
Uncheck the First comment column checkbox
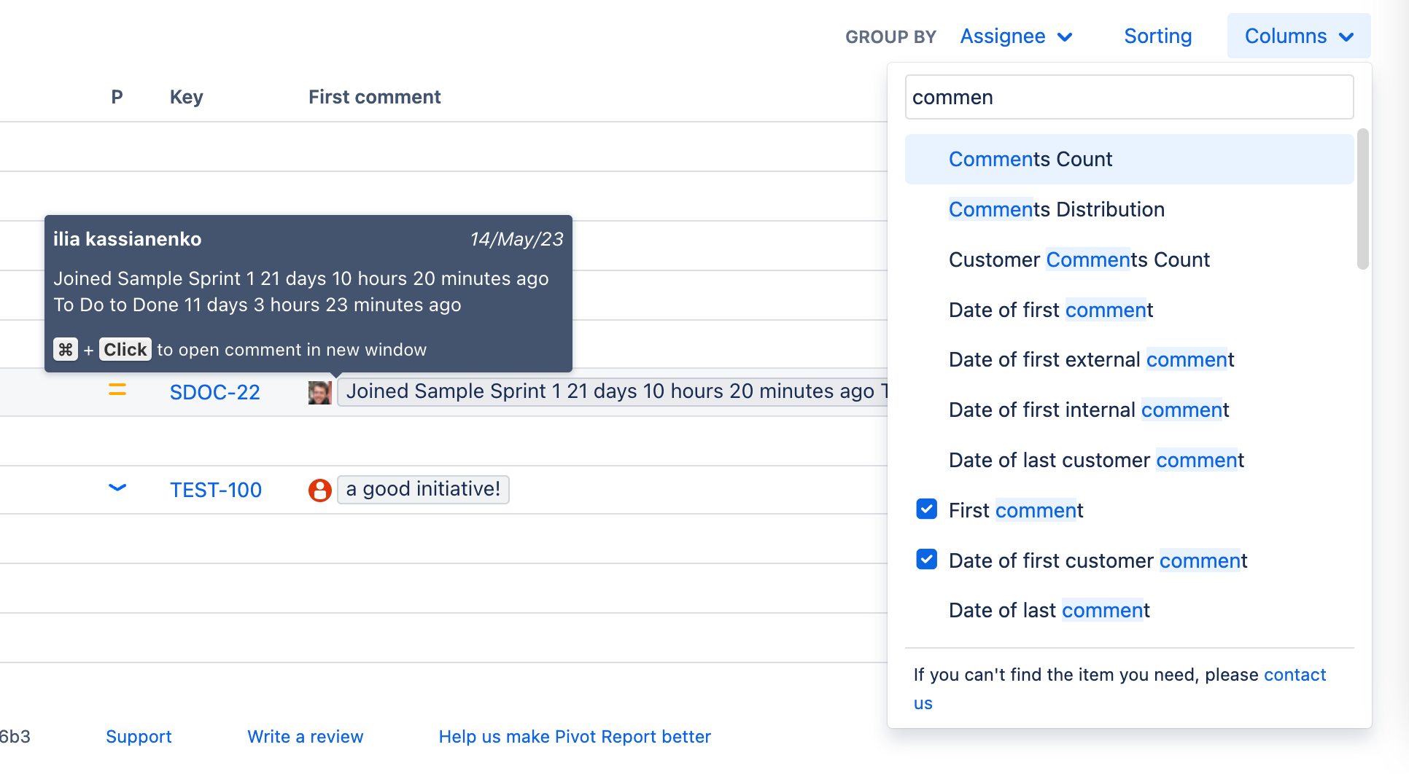[926, 509]
